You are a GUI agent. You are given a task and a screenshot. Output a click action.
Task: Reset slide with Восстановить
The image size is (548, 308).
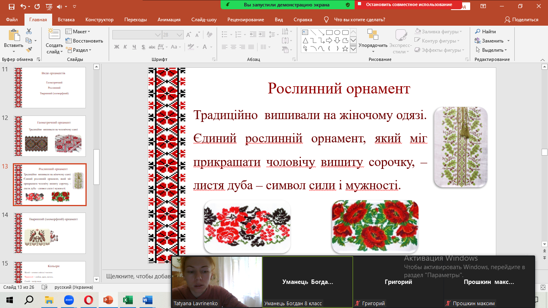pos(84,41)
